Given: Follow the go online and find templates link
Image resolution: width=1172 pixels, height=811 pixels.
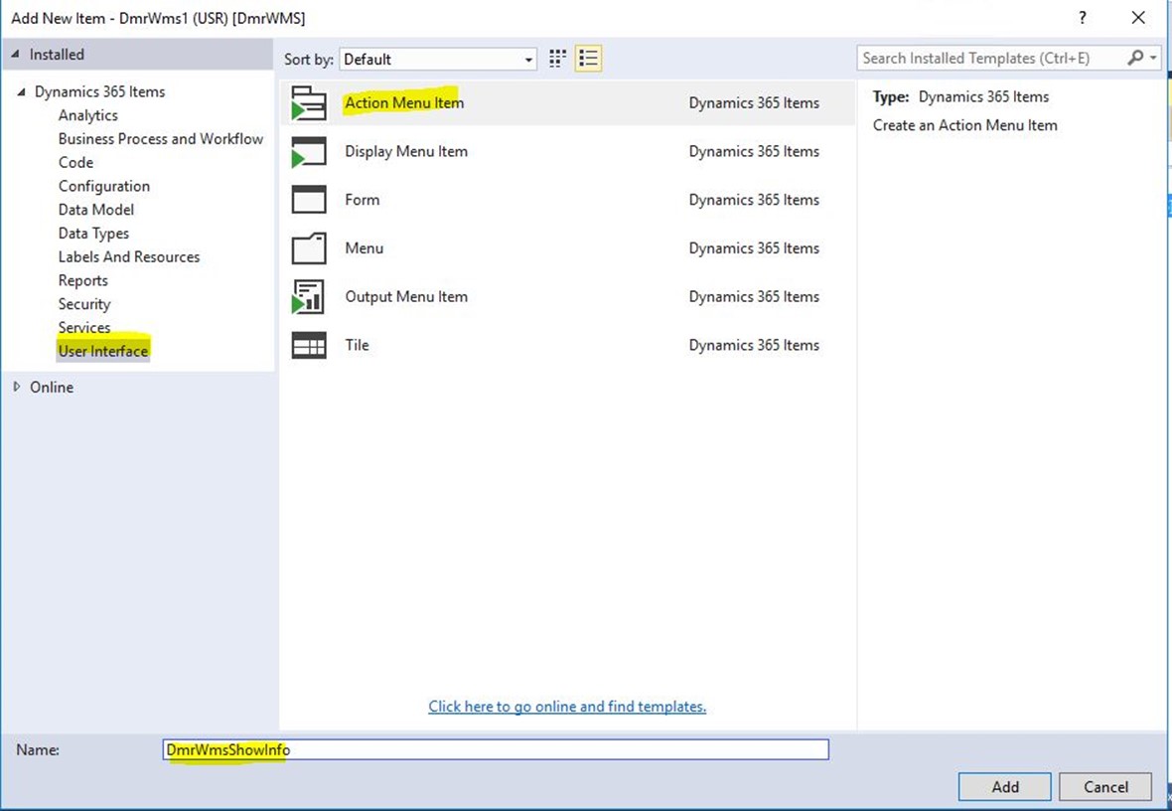Looking at the screenshot, I should pos(567,707).
